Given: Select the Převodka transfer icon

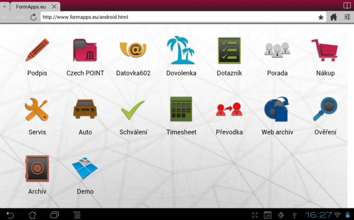Looking at the screenshot, I should 229,109.
